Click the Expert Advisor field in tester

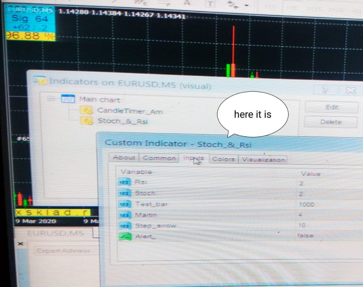(x=67, y=251)
